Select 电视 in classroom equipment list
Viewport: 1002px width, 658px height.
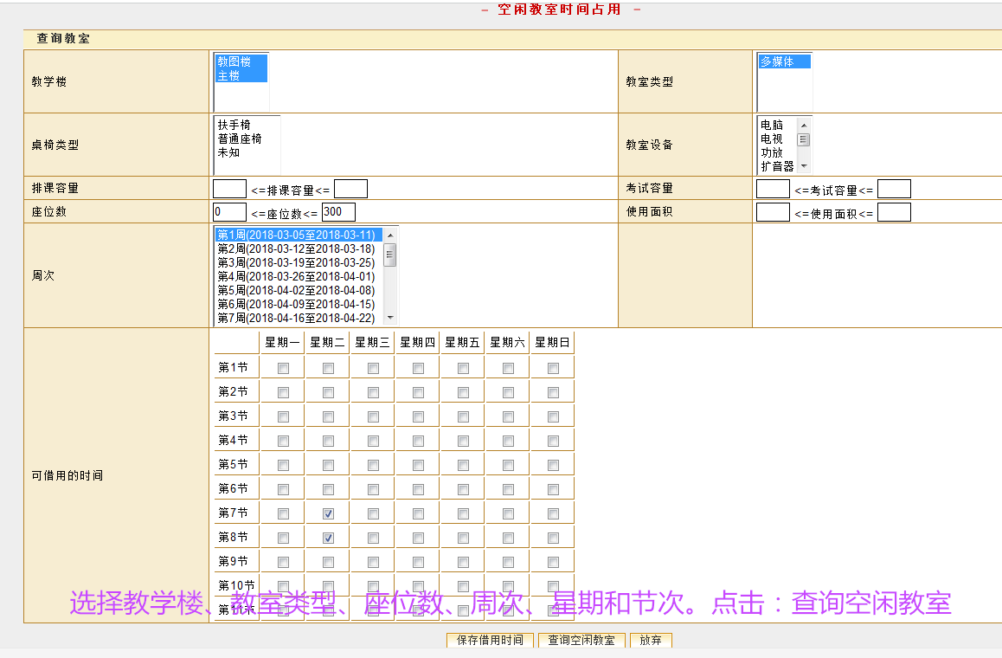tap(772, 139)
